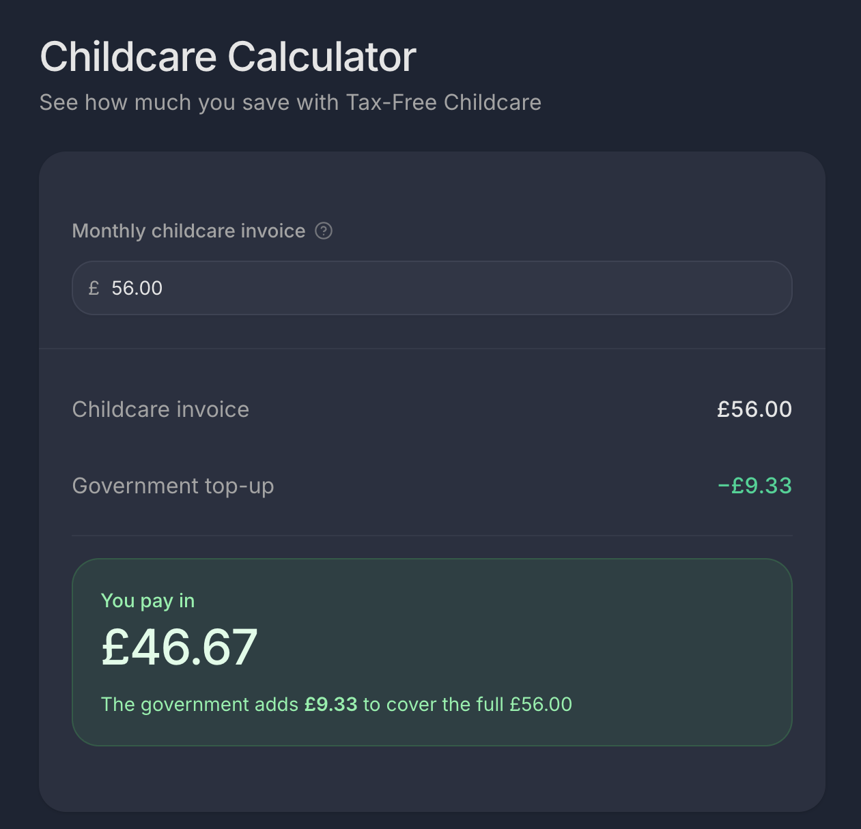Click the Monthly childcare invoice label

click(188, 231)
